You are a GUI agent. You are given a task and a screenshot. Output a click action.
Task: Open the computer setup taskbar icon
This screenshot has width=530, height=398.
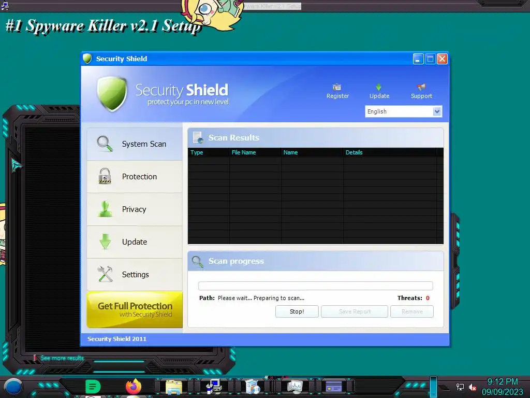pyautogui.click(x=214, y=387)
